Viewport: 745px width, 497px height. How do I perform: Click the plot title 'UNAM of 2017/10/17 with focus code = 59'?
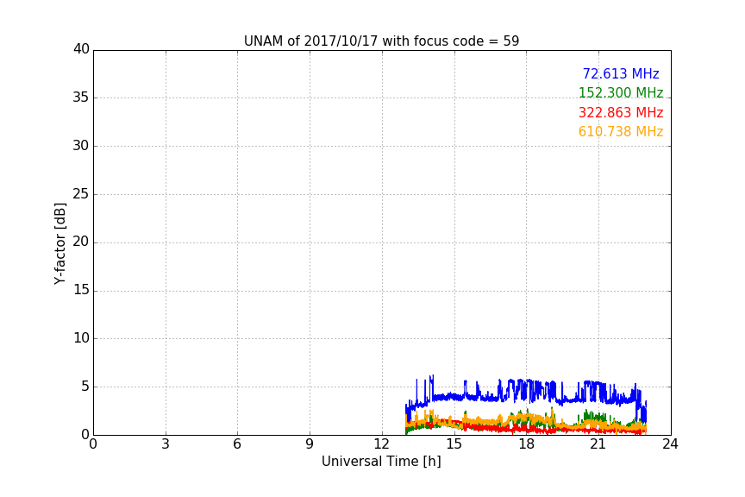click(x=381, y=41)
